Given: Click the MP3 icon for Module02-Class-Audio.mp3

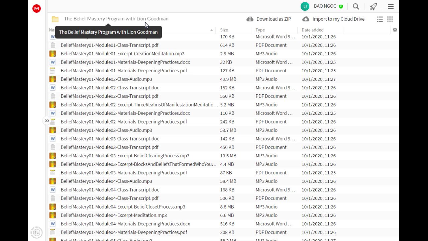Looking at the screenshot, I should coord(52,79).
